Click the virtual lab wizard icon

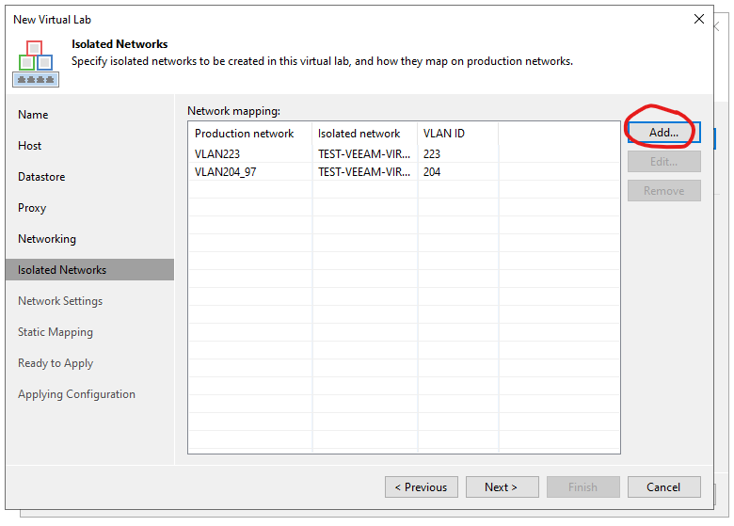point(36,63)
